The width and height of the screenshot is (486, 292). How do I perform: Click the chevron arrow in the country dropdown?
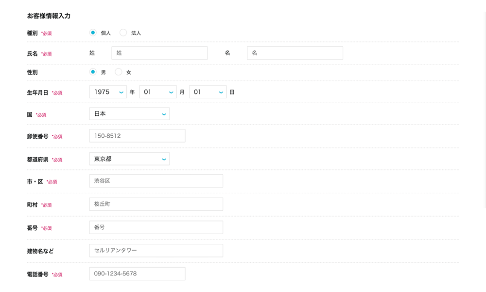[164, 114]
